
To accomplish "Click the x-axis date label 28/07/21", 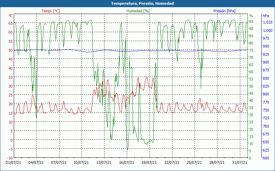I will tap(217, 163).
